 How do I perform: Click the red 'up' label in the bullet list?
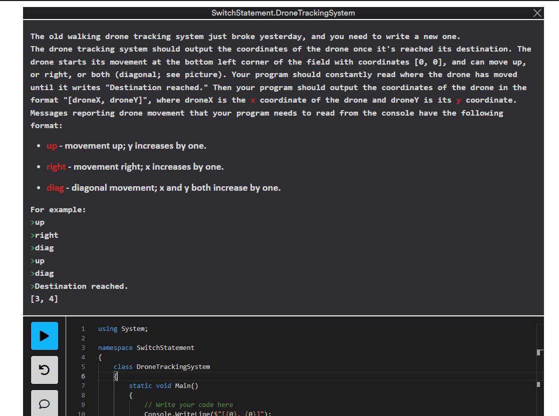[x=52, y=146]
